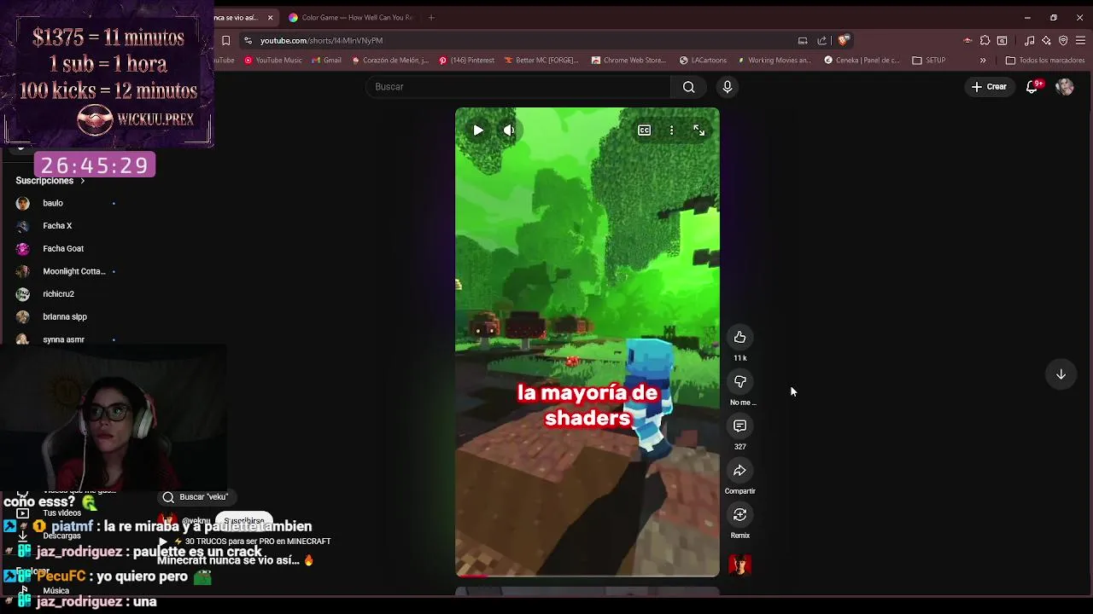
Task: Open the three-dot video options menu
Action: (x=671, y=130)
